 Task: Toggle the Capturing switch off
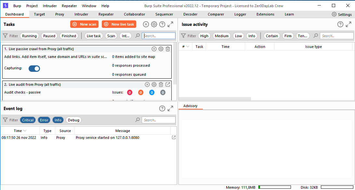(x=34, y=69)
